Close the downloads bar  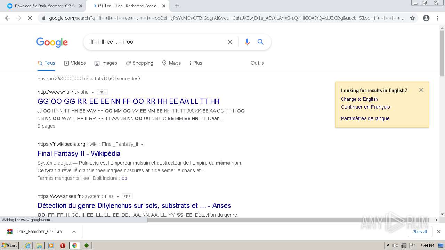coord(439,232)
